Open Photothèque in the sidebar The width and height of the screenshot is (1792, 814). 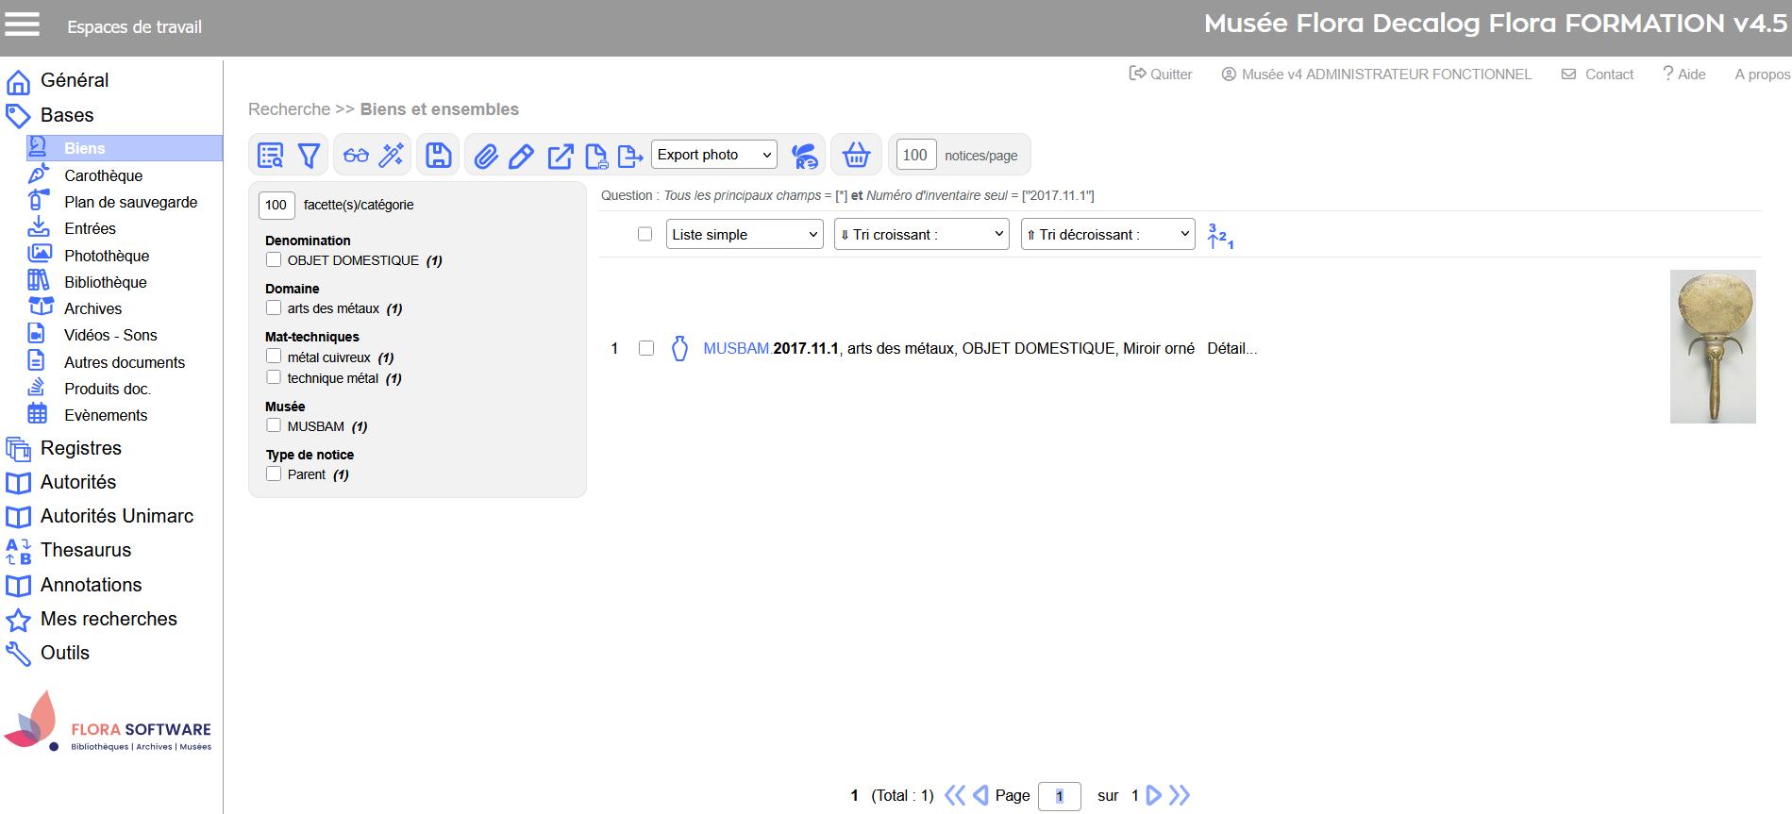click(107, 256)
